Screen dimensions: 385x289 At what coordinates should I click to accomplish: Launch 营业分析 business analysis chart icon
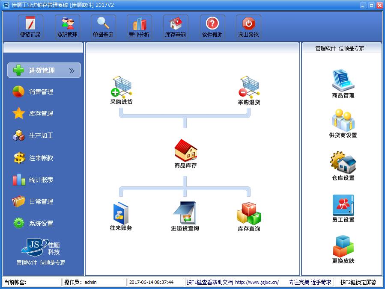(x=139, y=27)
